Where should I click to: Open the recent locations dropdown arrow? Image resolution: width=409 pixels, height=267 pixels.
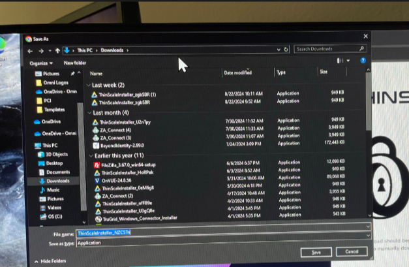point(50,51)
